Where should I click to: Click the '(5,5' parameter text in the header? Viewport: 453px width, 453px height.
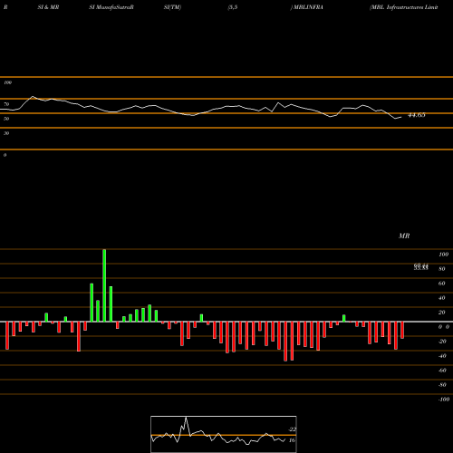pos(233,7)
